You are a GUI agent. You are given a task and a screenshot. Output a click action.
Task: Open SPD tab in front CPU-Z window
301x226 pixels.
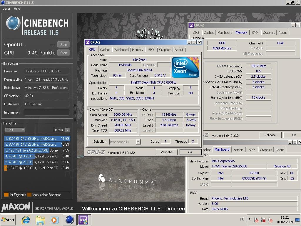click(151, 50)
